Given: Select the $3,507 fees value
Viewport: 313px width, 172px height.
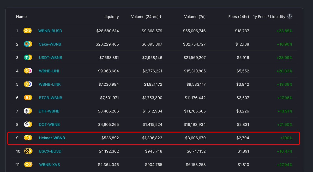Looking at the screenshot, I should point(243,98).
